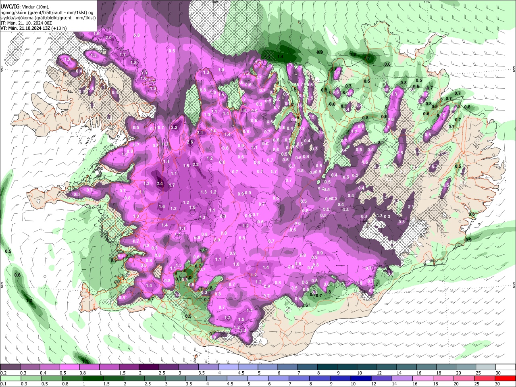The height and width of the screenshot is (387, 516).
Task: Select the light pink 16 swatch in rain scale
Action: coord(423,378)
